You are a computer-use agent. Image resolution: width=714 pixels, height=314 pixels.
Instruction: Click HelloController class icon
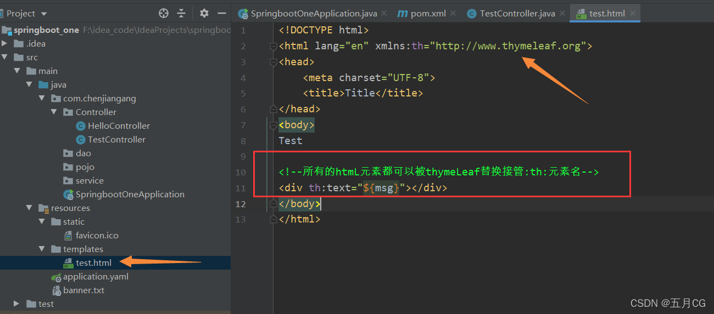coord(80,126)
